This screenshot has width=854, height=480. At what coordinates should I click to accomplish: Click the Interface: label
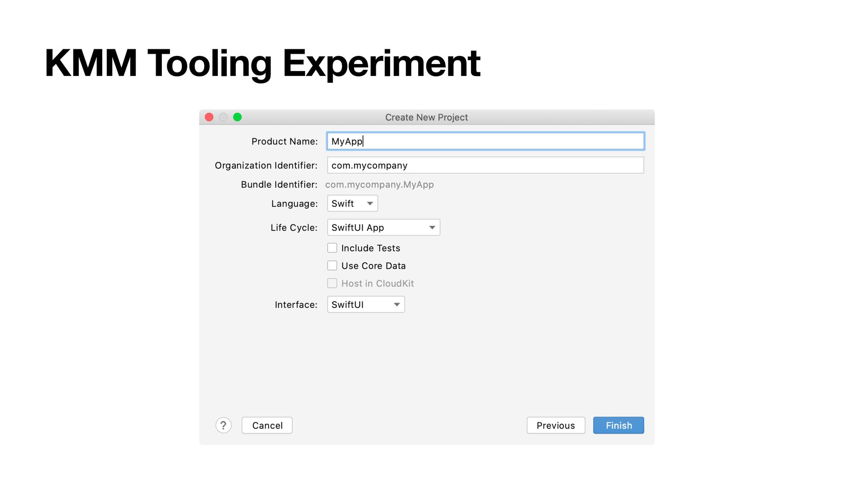click(296, 305)
